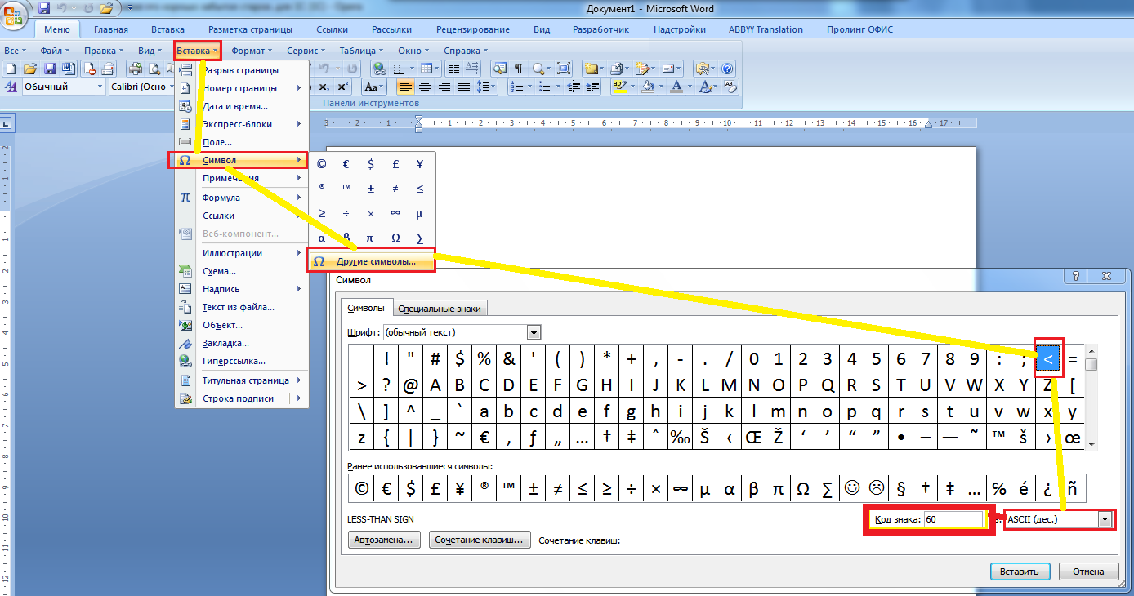Select the @ character in symbol grid
The height and width of the screenshot is (596, 1134).
click(410, 385)
